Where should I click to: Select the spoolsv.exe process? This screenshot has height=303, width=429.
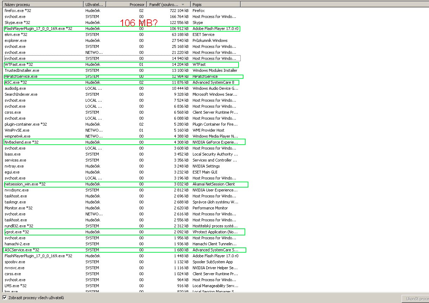click(122, 262)
